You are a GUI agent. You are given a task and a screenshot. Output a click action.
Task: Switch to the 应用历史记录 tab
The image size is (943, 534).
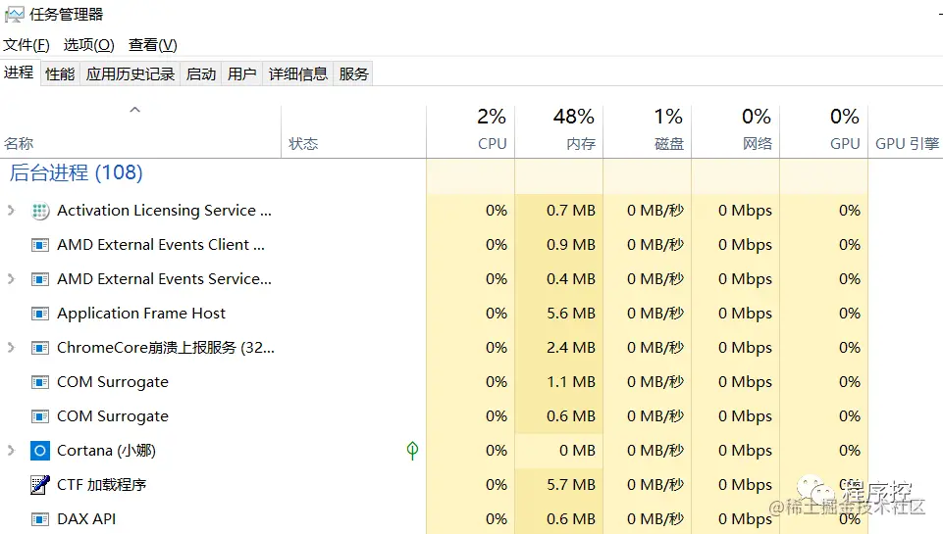(130, 73)
